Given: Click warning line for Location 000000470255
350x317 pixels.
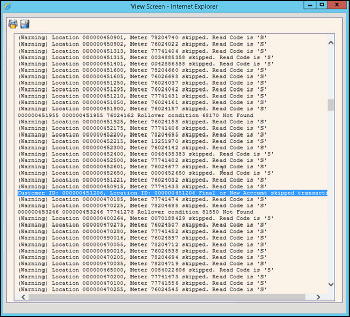Looking at the screenshot, I should (x=142, y=290).
